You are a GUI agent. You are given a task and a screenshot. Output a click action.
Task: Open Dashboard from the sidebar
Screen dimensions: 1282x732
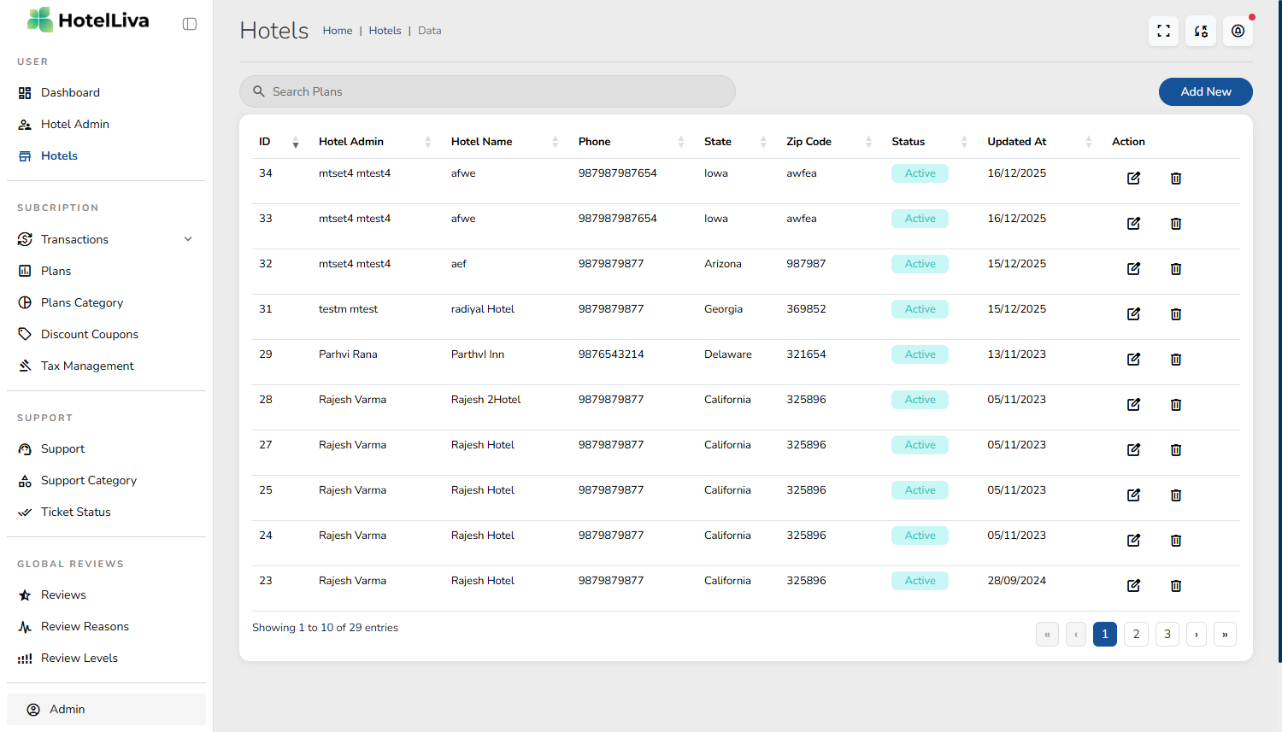click(70, 92)
